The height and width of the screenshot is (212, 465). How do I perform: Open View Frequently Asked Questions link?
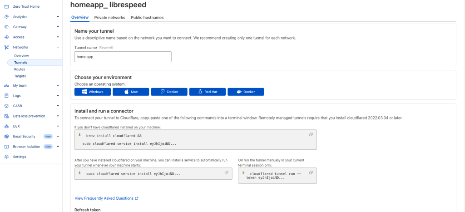pyautogui.click(x=104, y=198)
